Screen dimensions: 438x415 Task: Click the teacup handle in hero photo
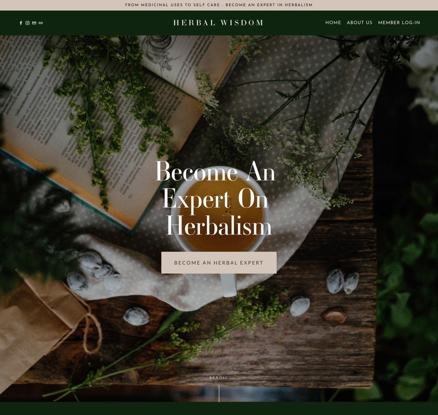click(x=229, y=285)
